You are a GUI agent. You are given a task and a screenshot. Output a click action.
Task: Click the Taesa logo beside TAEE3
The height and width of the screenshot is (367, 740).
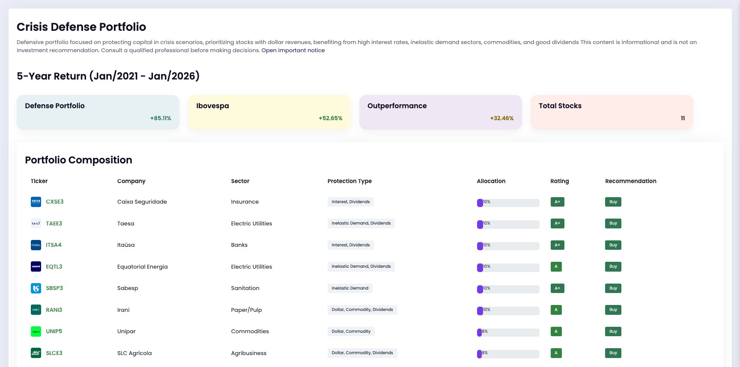coord(36,223)
